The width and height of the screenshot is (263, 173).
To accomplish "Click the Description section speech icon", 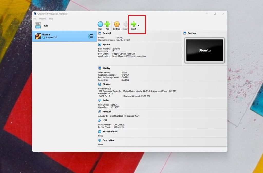I will tap(100, 140).
